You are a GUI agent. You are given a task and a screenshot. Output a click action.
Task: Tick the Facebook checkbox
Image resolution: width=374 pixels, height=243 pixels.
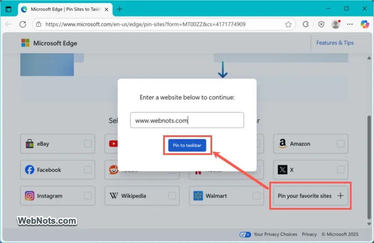(x=88, y=170)
